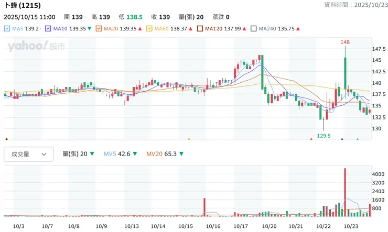Click the 10/3 date axis label
Viewport: 388px width, 232px height.
[x=18, y=226]
